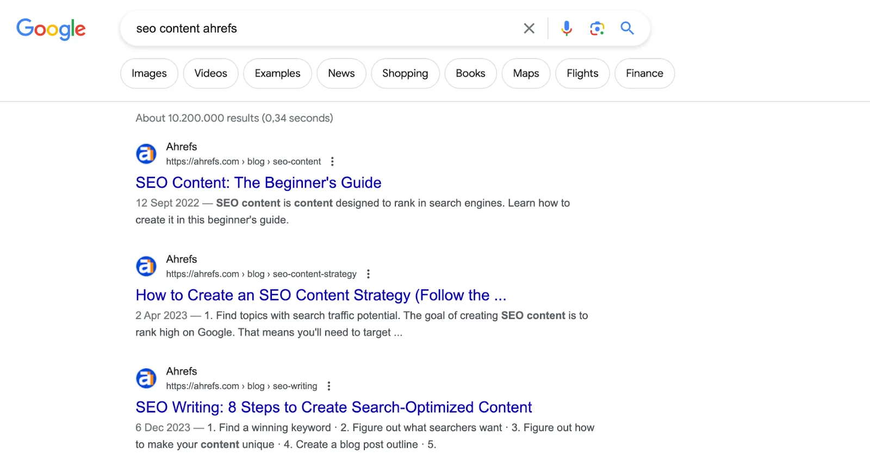The height and width of the screenshot is (469, 870).
Task: Click the Google logo
Action: click(51, 29)
